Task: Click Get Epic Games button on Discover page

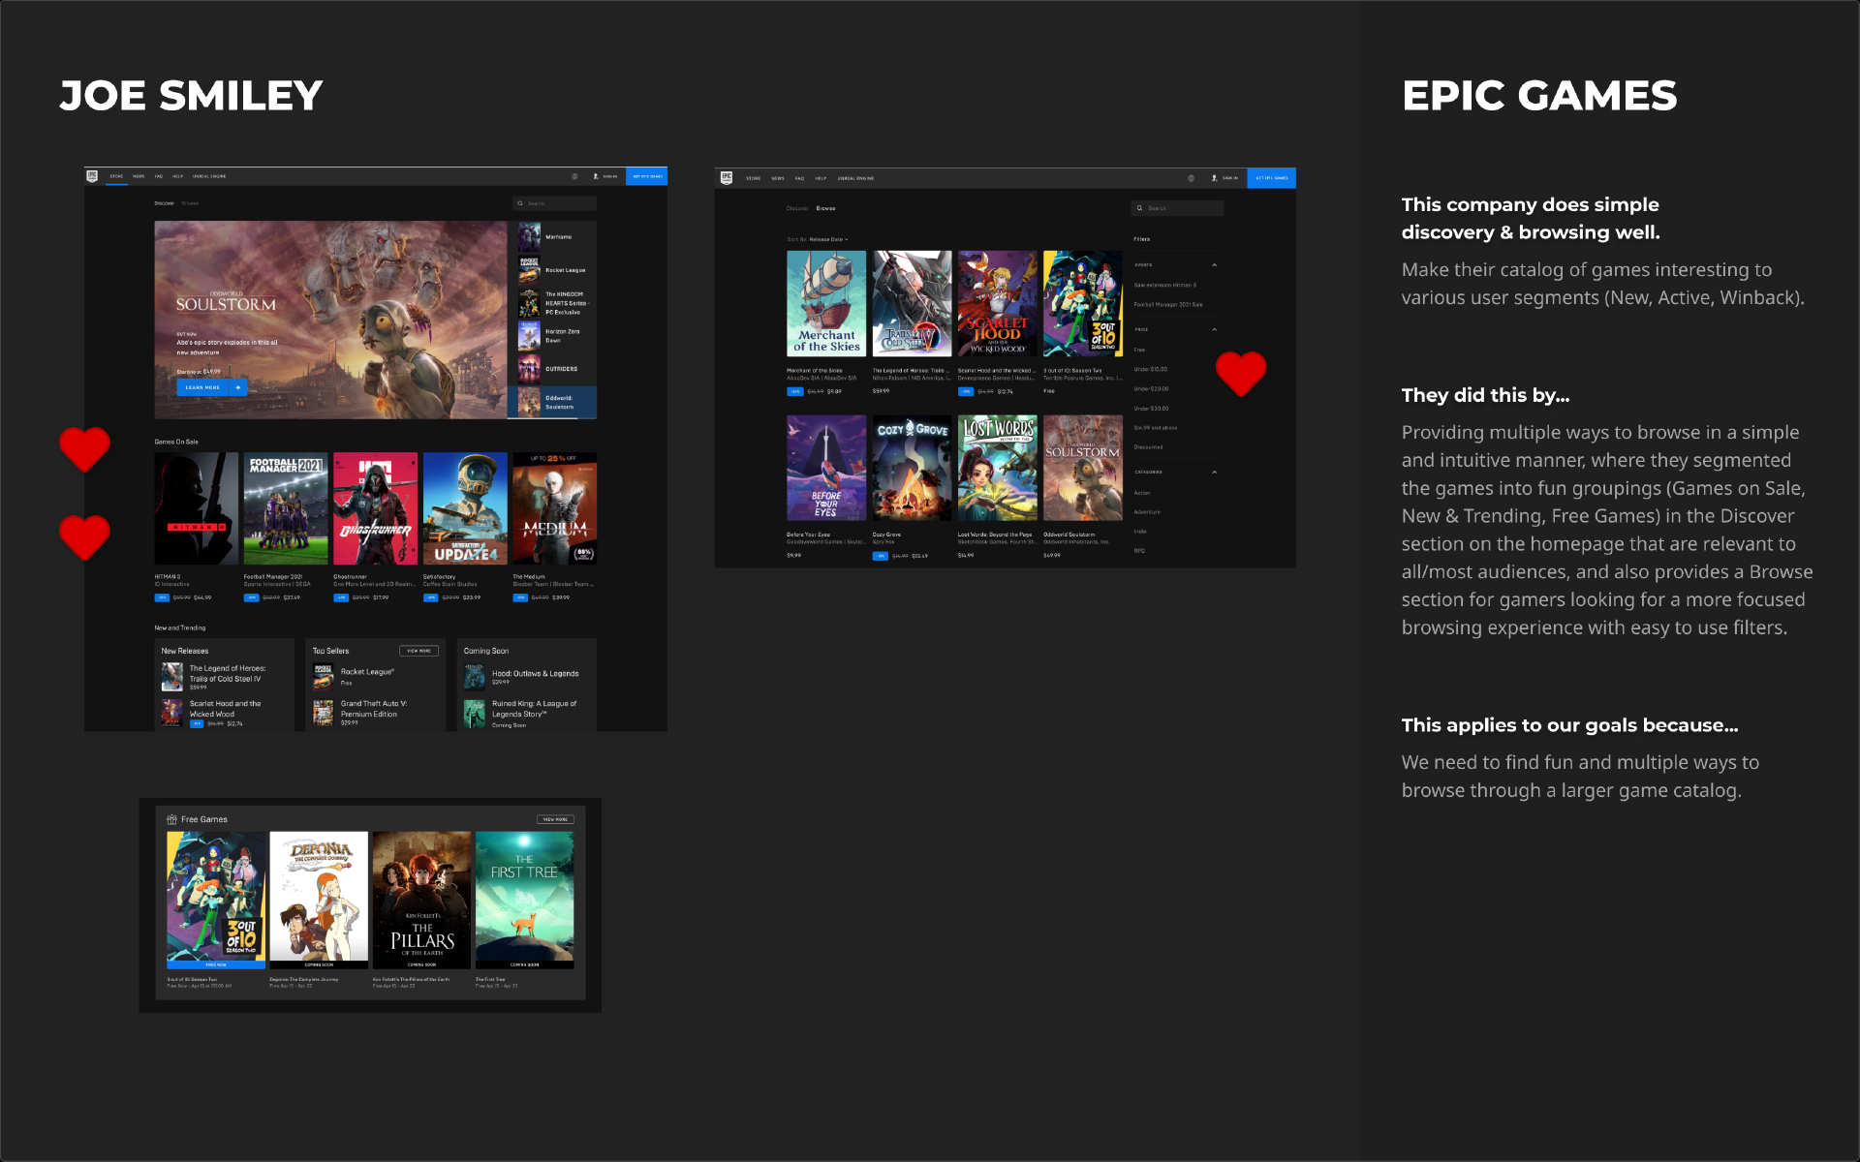Action: (646, 176)
